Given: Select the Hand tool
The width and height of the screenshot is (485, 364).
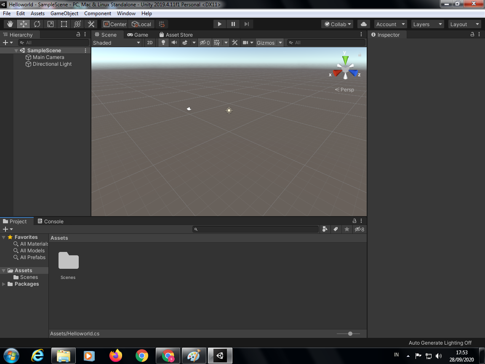Looking at the screenshot, I should coord(10,24).
